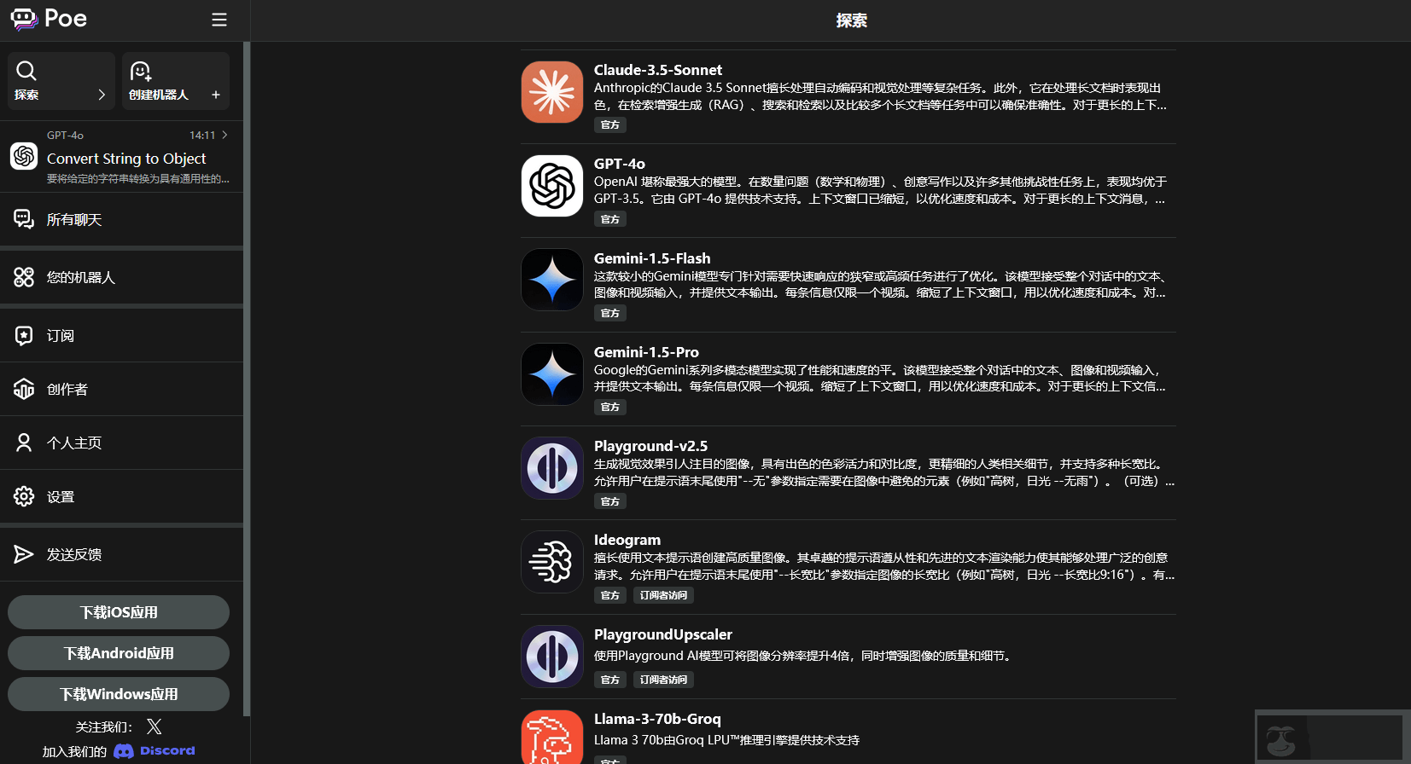Click the X (Twitter) follow icon
This screenshot has width=1411, height=764.
154,726
